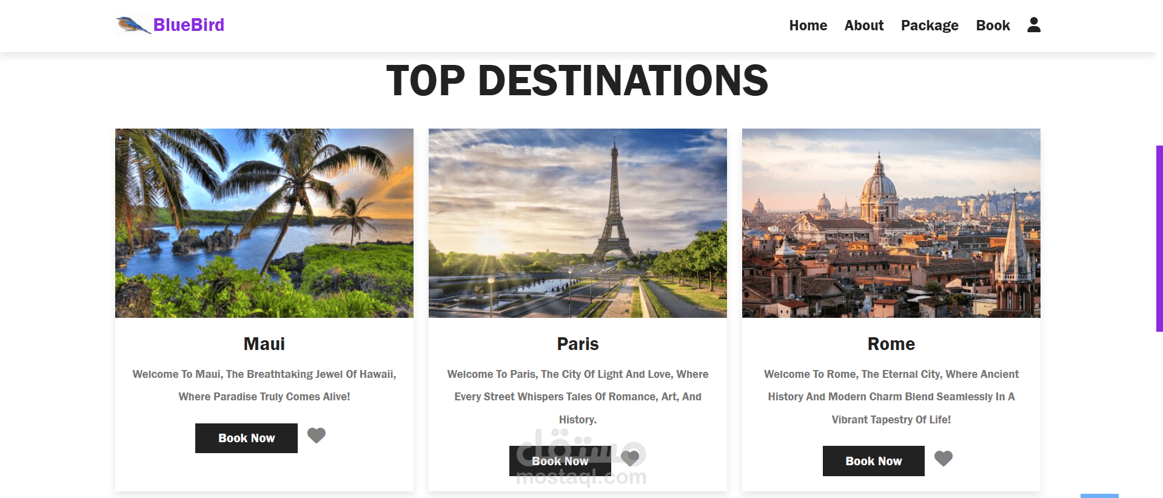
Task: Toggle the heart icon on Paris card
Action: (x=630, y=458)
